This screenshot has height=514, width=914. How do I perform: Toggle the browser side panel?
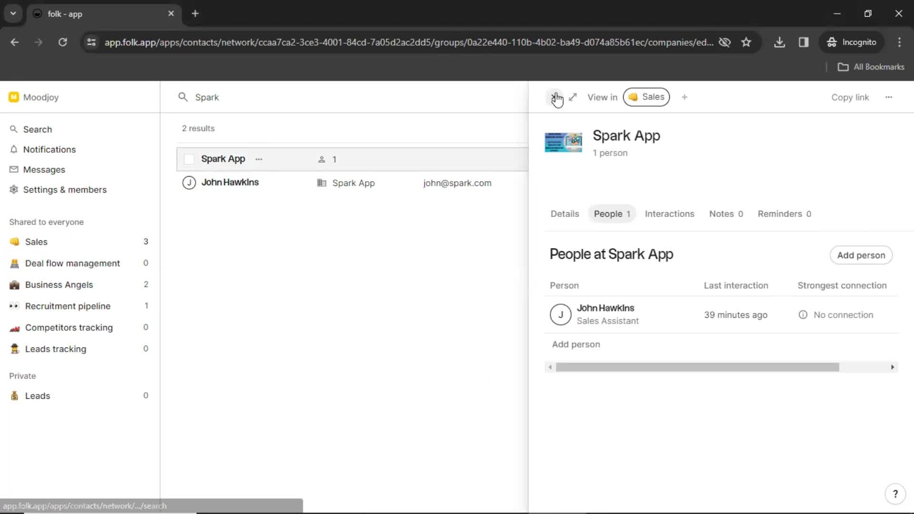804,42
